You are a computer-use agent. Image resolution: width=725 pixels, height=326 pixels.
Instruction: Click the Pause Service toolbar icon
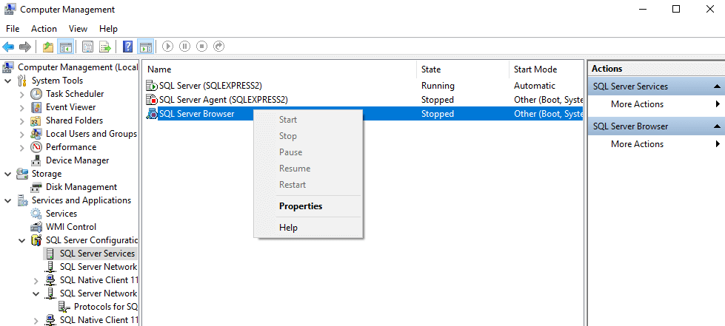184,47
